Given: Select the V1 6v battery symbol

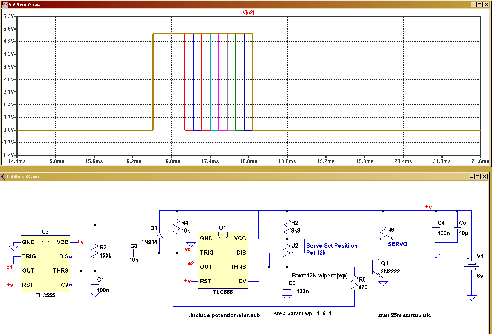Looking at the screenshot, I should tap(472, 265).
